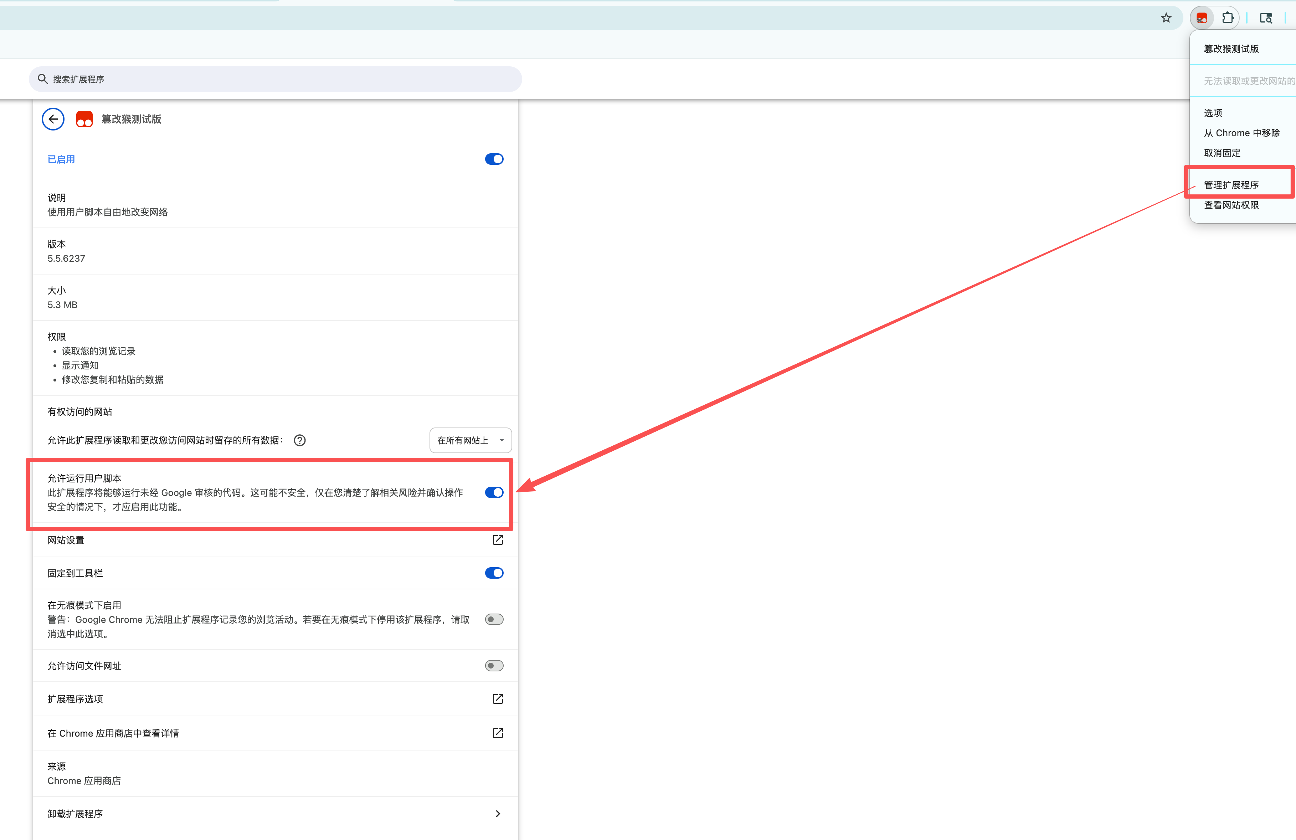
Task: Select 取消固定 in the context menu
Action: click(1222, 154)
